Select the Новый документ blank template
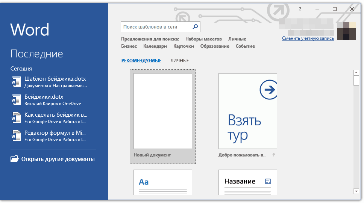Image resolution: width=364 pixels, height=203 pixels. pos(163,117)
